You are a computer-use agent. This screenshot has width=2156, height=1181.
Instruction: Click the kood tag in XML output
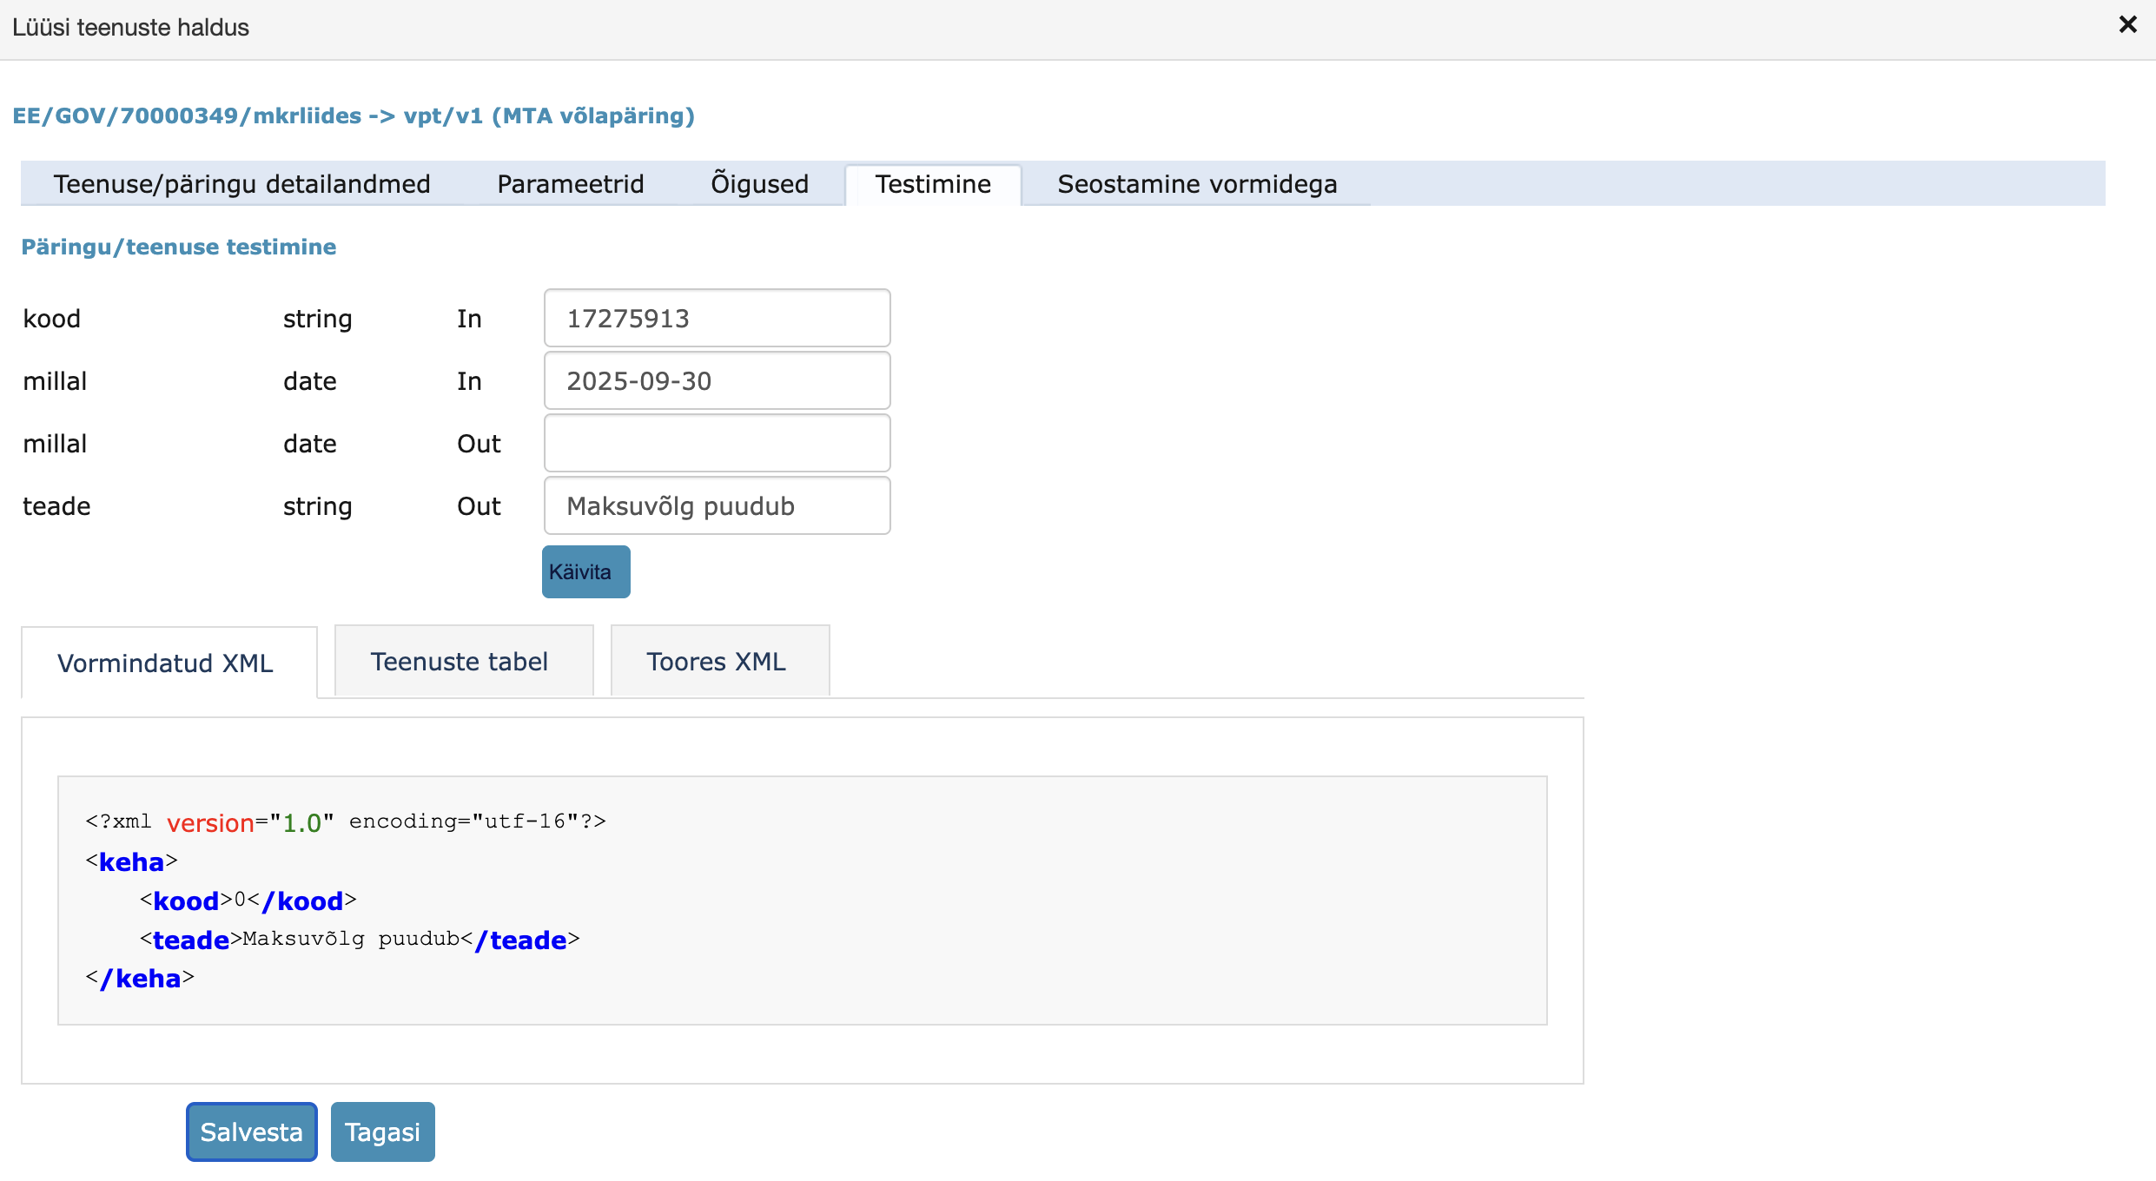tap(186, 901)
